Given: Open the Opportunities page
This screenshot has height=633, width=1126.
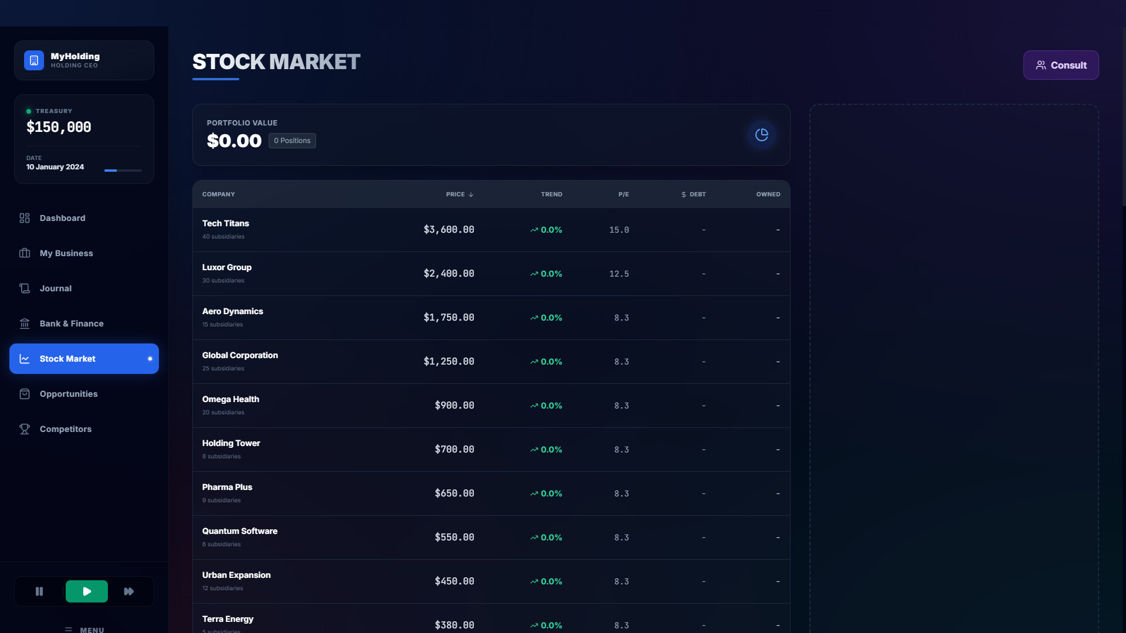Looking at the screenshot, I should (68, 394).
